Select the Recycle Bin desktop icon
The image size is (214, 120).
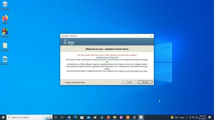(5, 5)
